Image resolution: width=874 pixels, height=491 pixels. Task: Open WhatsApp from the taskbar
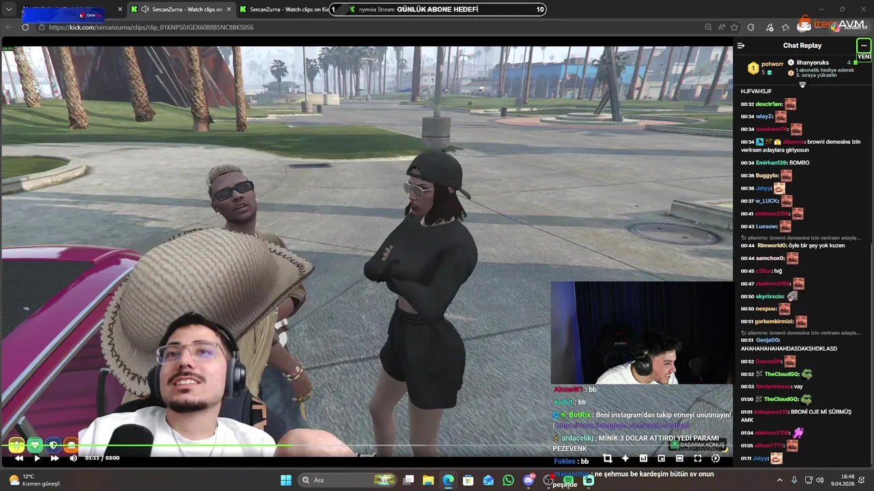click(508, 480)
